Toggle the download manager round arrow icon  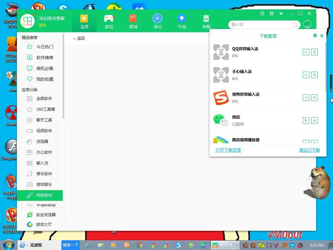[x=307, y=24]
